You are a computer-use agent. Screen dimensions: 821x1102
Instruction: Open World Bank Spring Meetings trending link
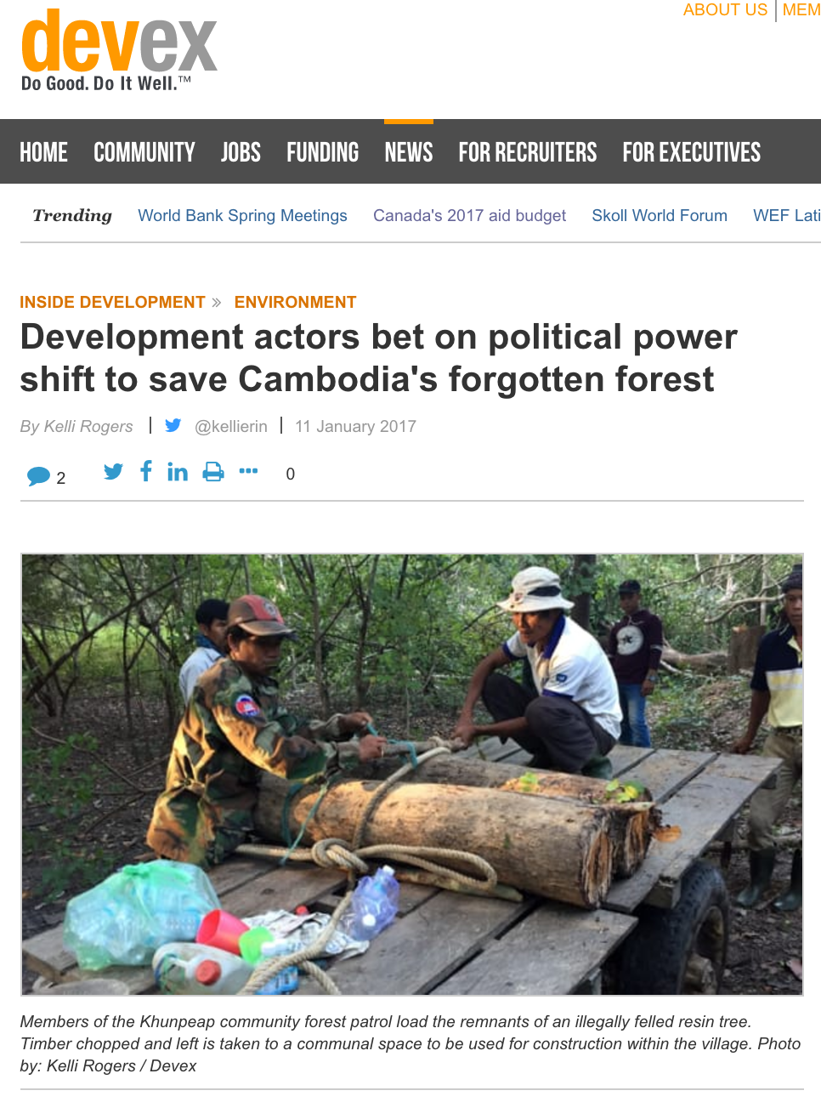(x=243, y=216)
